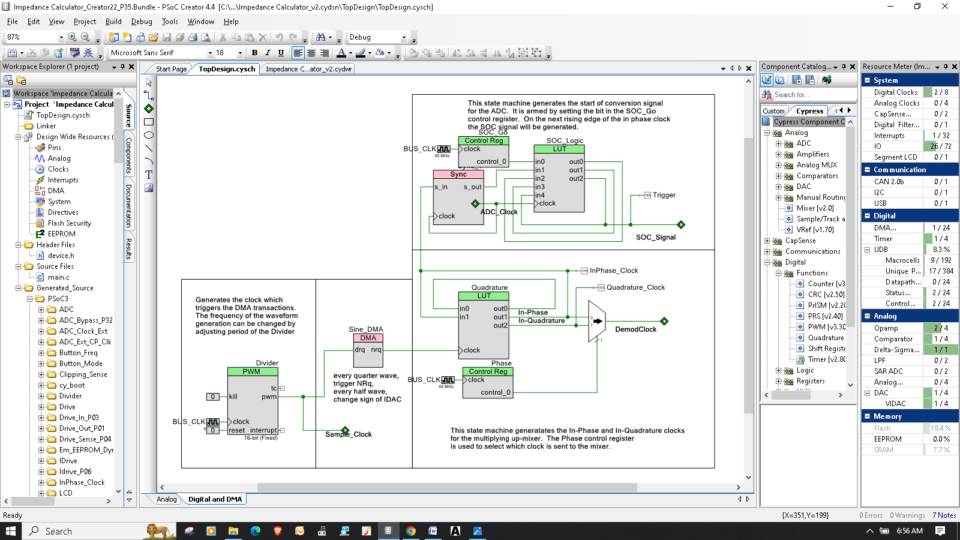Toggle italic formatting

(268, 53)
